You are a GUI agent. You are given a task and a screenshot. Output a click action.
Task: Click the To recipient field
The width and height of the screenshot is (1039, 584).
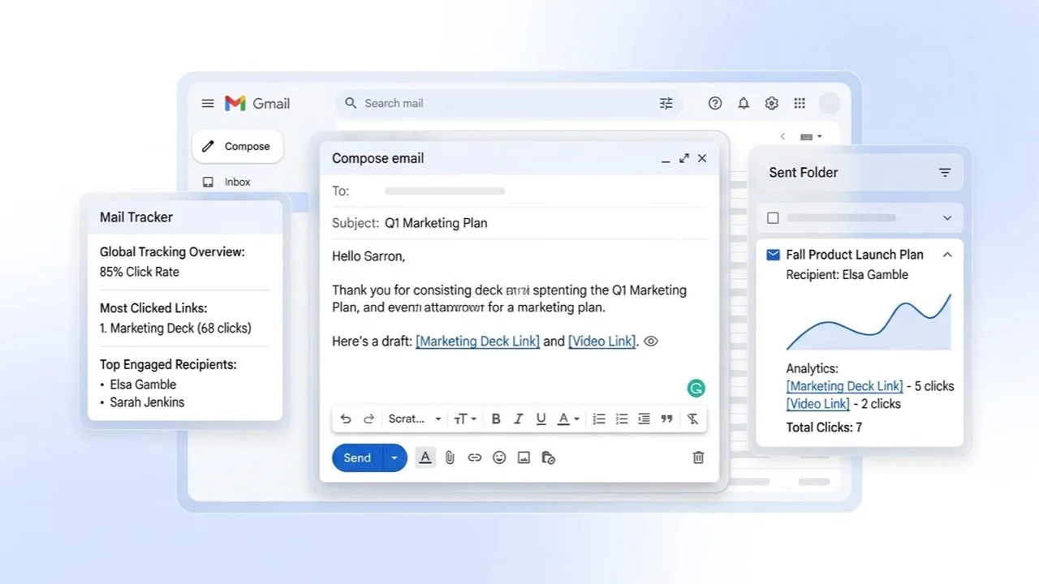coord(519,191)
